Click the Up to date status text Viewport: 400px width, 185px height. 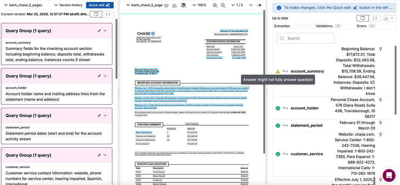pyautogui.click(x=280, y=18)
